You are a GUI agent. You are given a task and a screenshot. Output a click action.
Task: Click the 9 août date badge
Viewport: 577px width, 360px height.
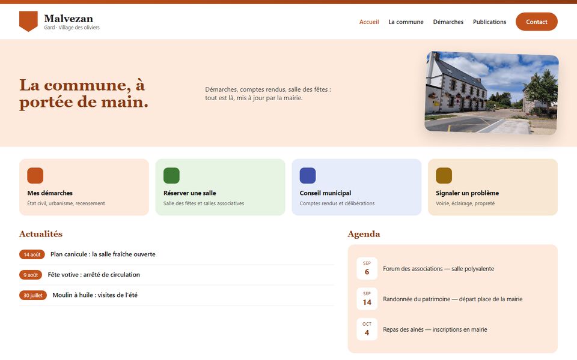click(31, 275)
